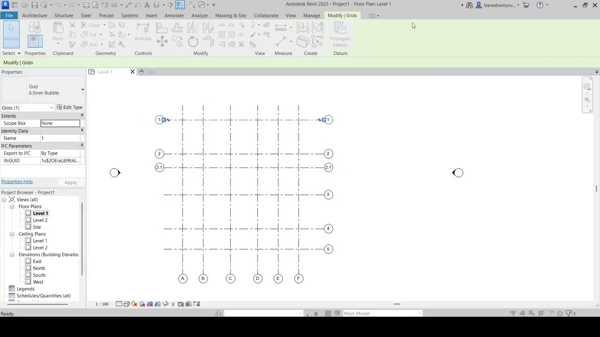The width and height of the screenshot is (600, 337).
Task: Click grid 1 left bubble visibility checkbox
Action: point(164,120)
